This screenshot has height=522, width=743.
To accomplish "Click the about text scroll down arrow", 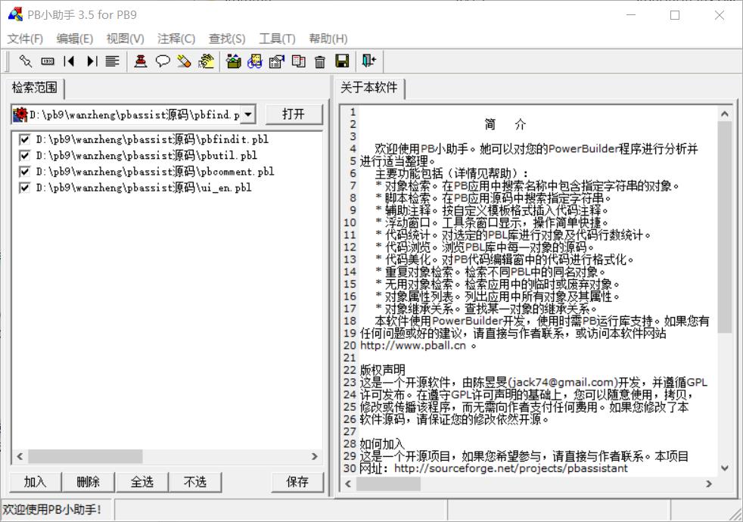I will (725, 468).
